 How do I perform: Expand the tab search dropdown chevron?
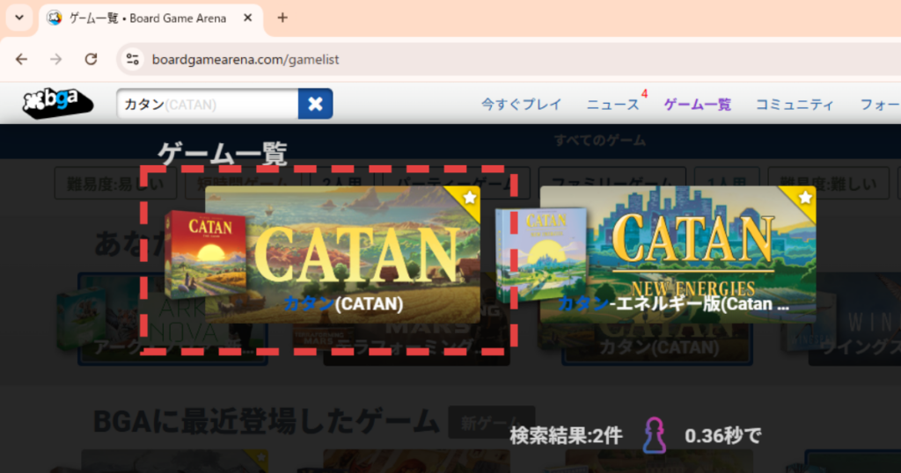click(x=19, y=18)
